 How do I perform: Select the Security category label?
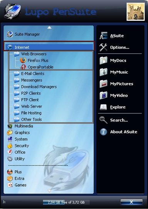(22, 146)
